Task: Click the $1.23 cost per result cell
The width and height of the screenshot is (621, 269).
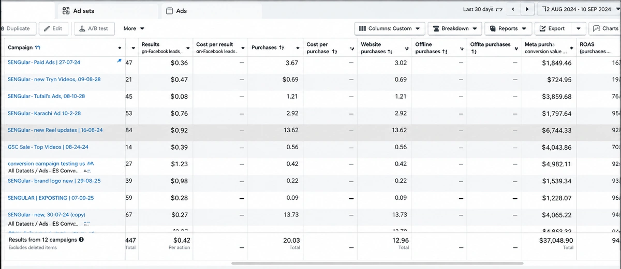Action: click(x=179, y=164)
